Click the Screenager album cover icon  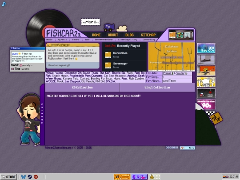[108, 65]
